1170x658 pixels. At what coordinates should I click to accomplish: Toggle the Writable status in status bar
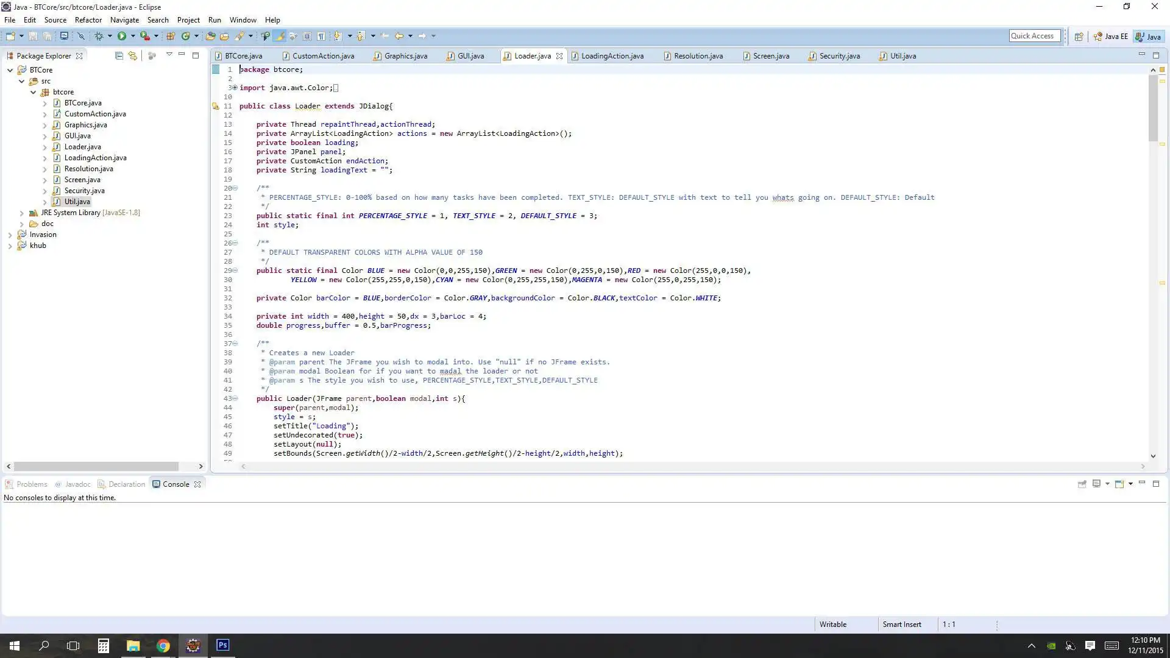833,623
